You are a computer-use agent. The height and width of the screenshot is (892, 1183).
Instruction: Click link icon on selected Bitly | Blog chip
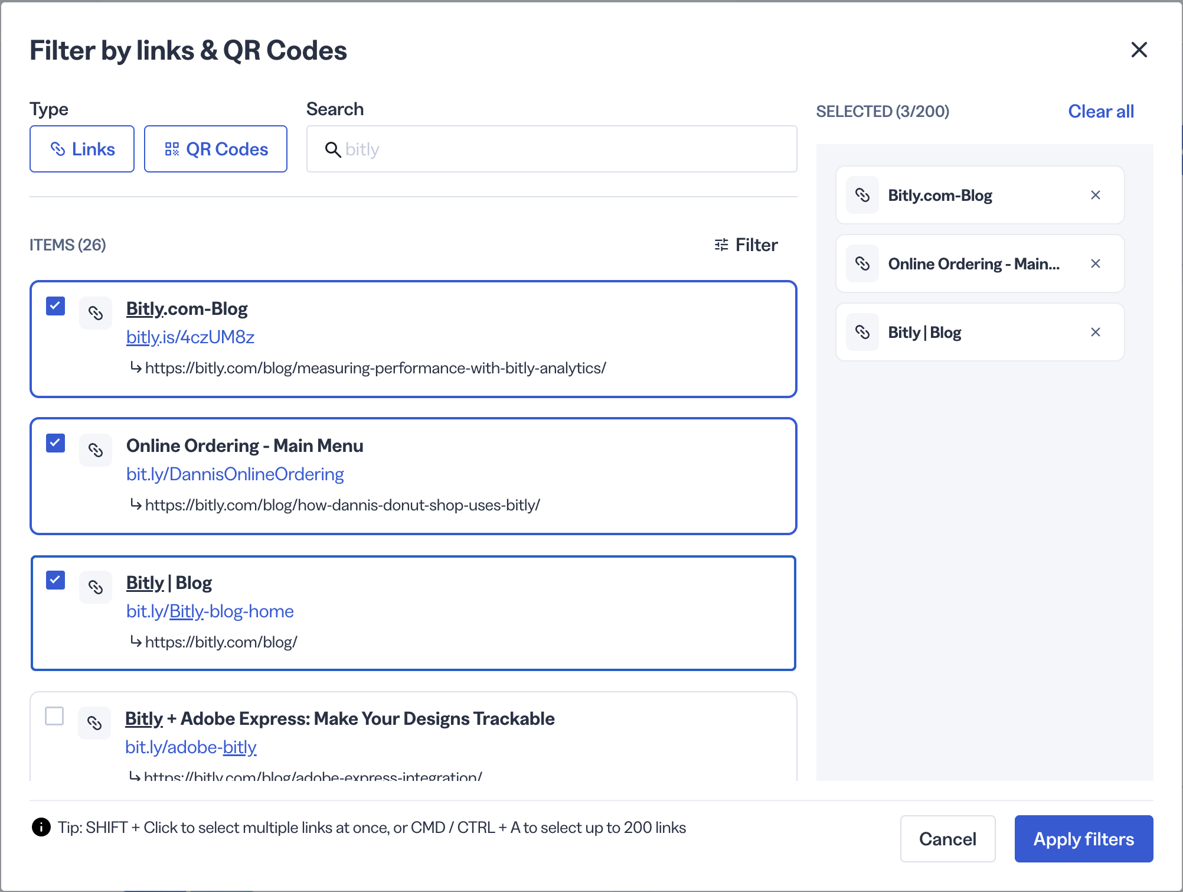coord(862,332)
